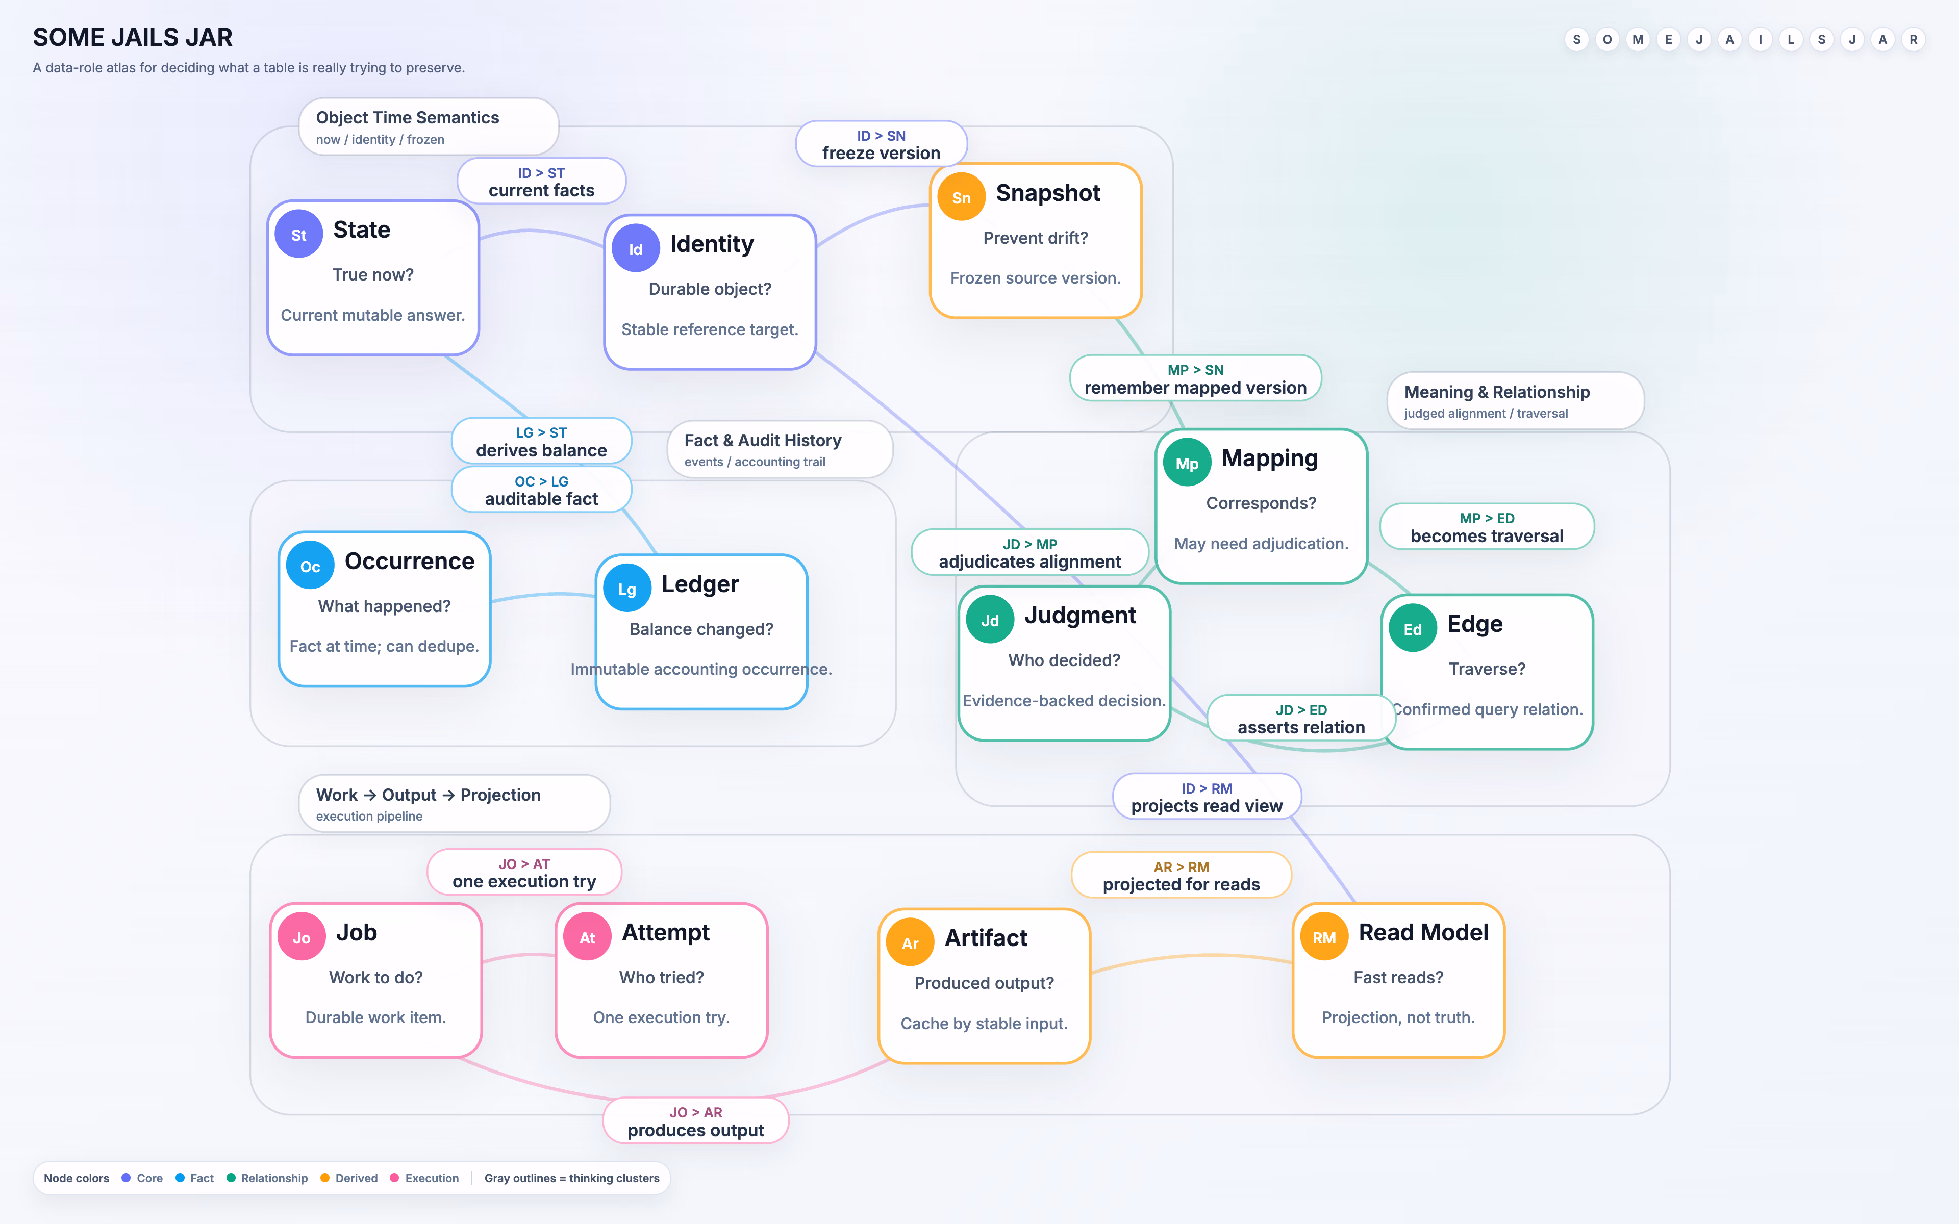Select the 'AR > RM projected for reads' label
This screenshot has height=1224, width=1959.
pos(1181,875)
